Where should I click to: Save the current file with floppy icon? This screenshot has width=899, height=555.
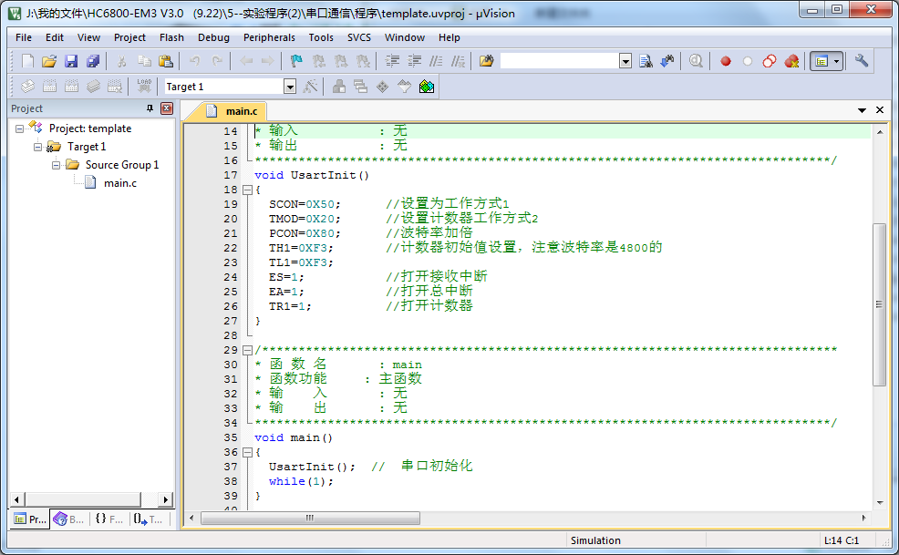(71, 61)
